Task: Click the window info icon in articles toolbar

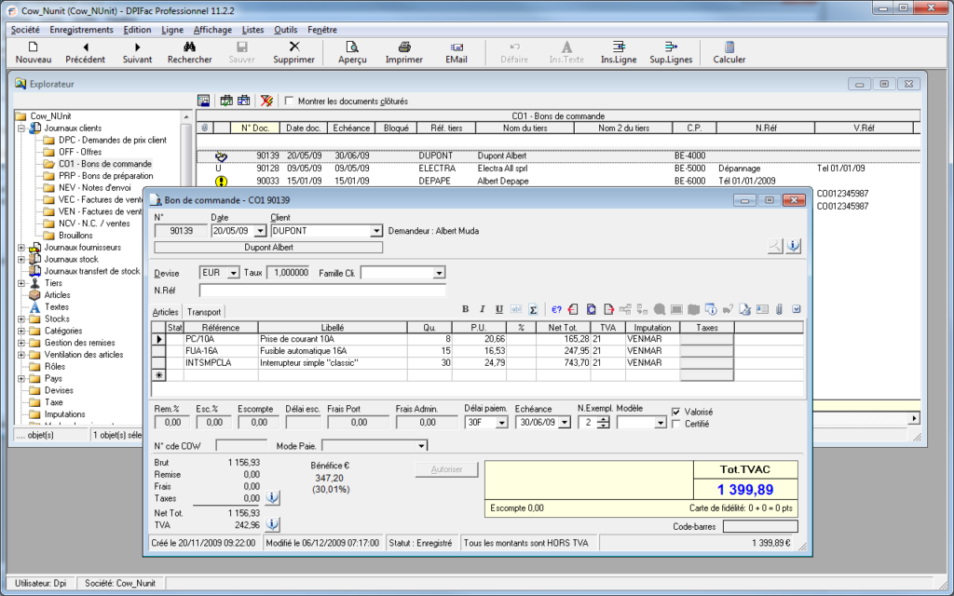Action: 711,309
